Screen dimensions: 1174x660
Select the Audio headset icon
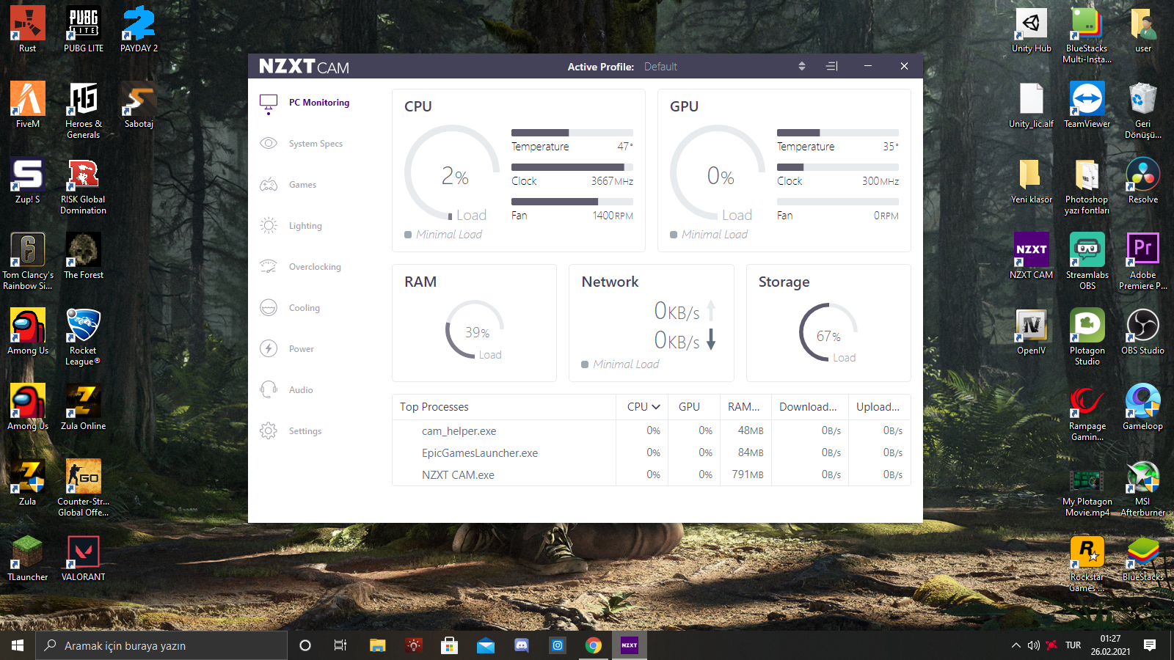click(x=269, y=389)
